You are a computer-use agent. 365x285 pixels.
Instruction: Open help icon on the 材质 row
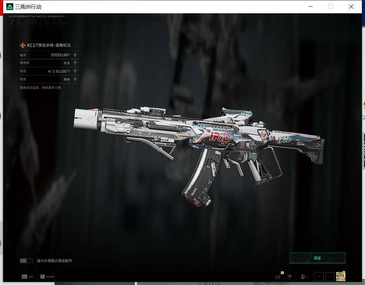[x=75, y=79]
